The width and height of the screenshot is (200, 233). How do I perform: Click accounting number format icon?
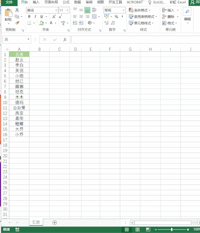(x=107, y=17)
